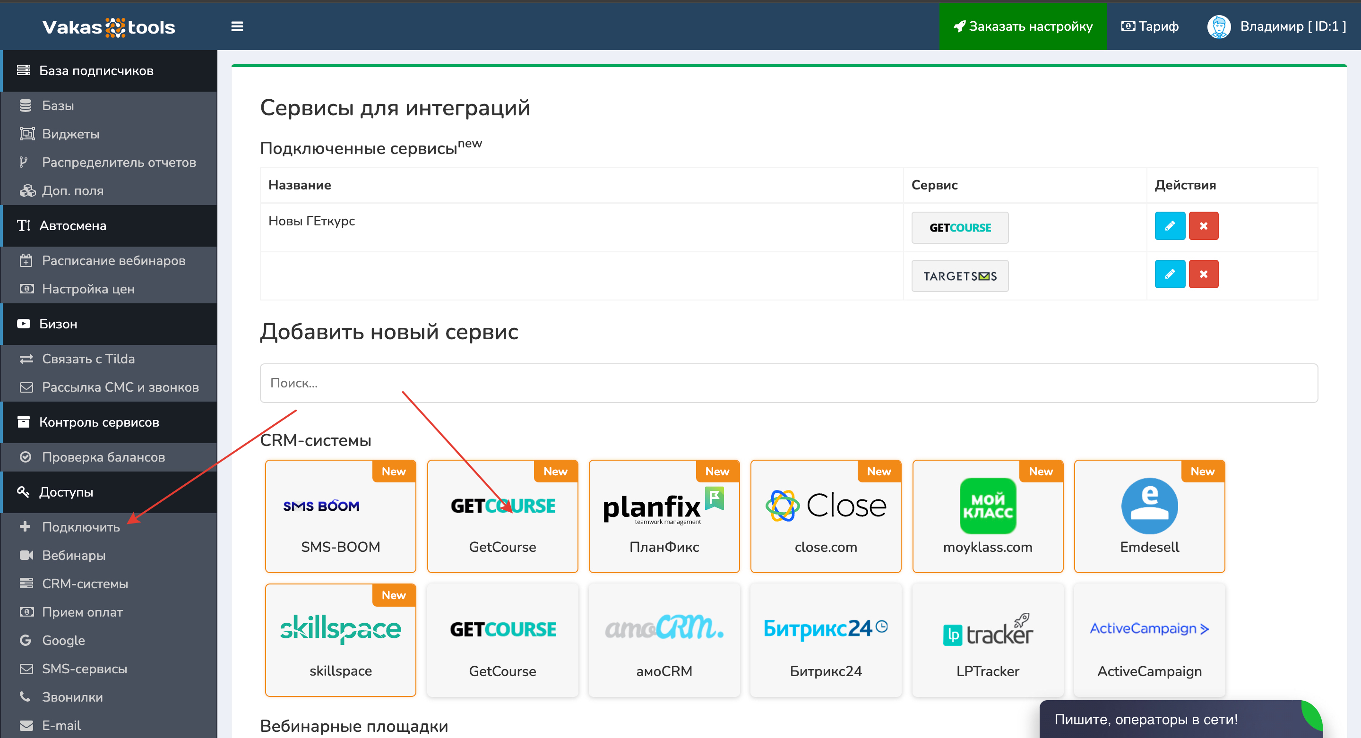The height and width of the screenshot is (738, 1361).
Task: Edit the TargetSMS service entry
Action: tap(1169, 274)
